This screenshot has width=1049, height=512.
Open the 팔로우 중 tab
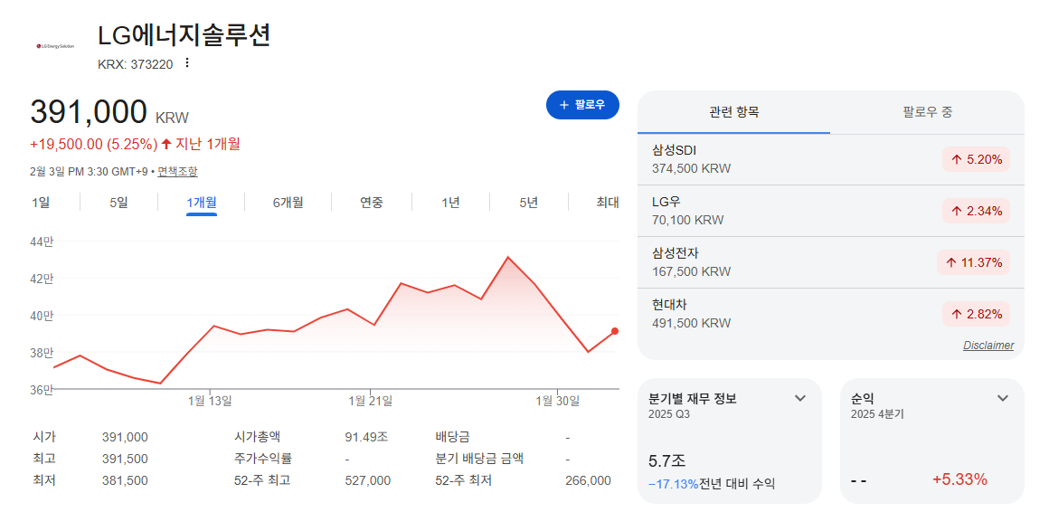click(x=927, y=112)
